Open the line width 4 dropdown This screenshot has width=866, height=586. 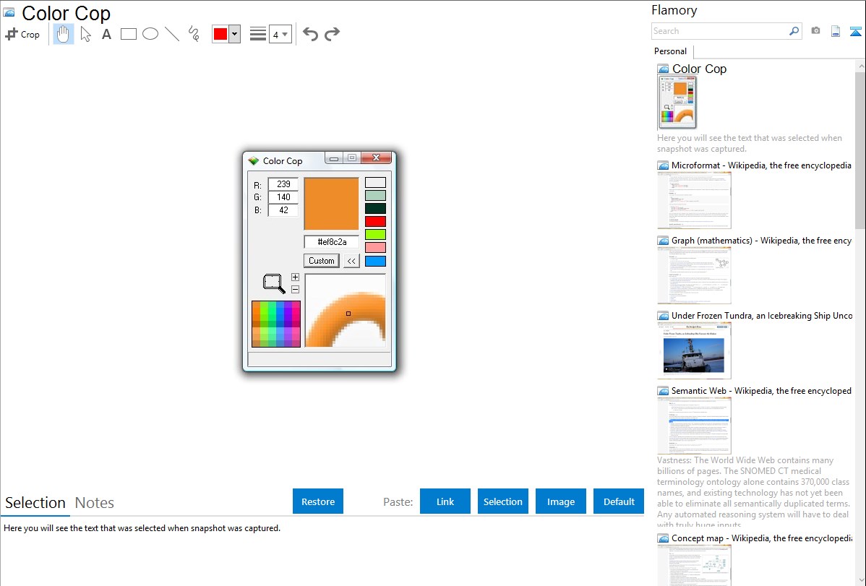(280, 35)
